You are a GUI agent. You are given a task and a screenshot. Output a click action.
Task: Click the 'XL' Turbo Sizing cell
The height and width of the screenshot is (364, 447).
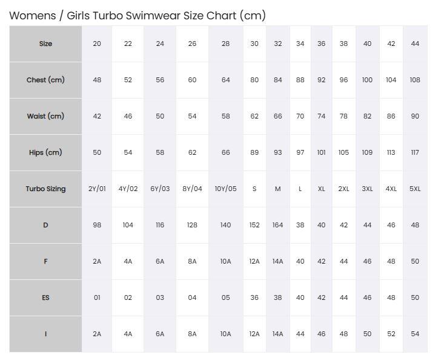tap(321, 189)
